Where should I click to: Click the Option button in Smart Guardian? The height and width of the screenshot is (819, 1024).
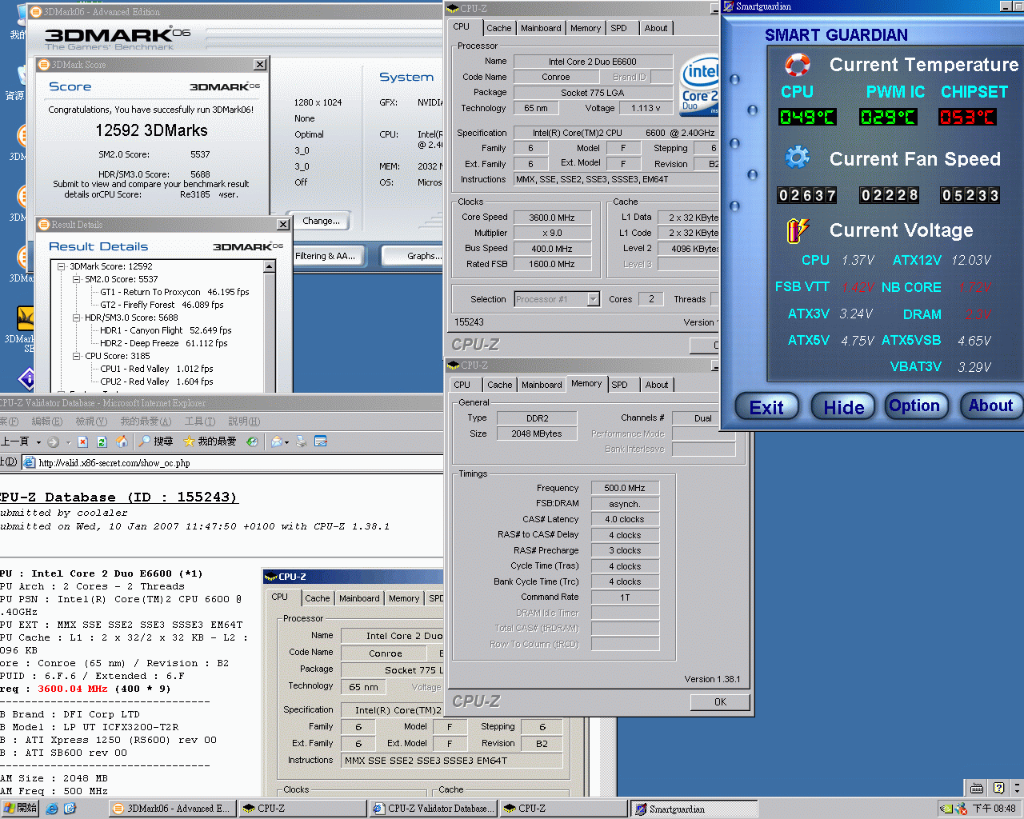tap(914, 406)
